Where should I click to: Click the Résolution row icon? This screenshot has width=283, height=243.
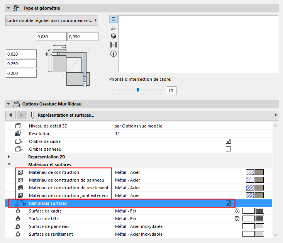coord(18,134)
